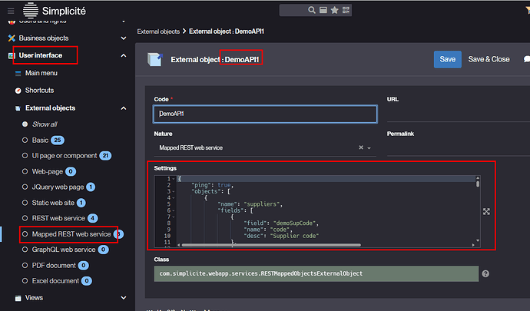
Task: Clear the Nature field selection
Action: pyautogui.click(x=361, y=147)
